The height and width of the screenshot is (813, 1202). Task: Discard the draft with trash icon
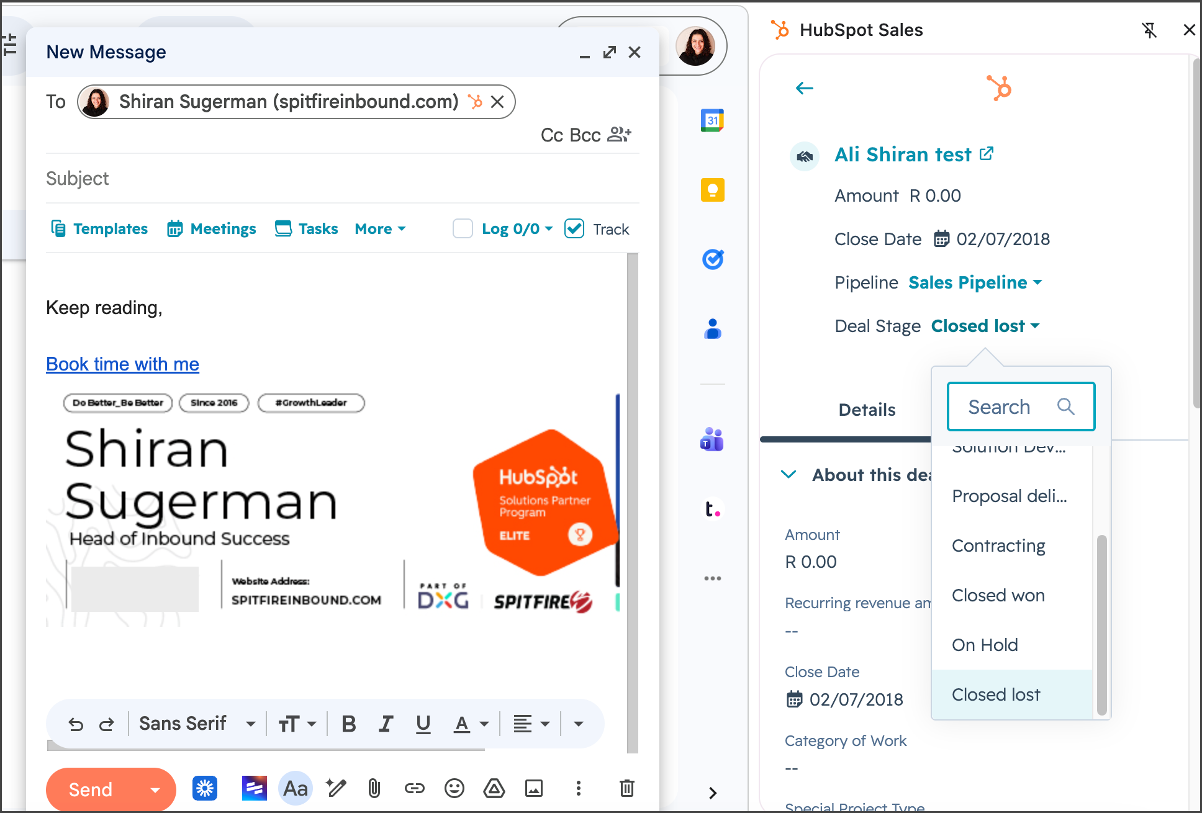pos(626,789)
